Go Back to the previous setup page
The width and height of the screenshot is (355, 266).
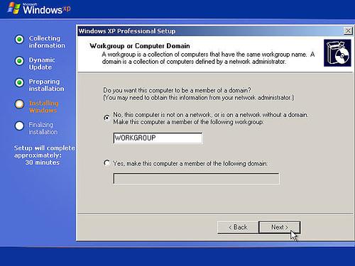[238, 227]
